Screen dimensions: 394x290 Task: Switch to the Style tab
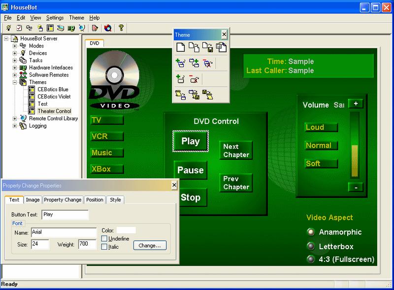(x=115, y=200)
